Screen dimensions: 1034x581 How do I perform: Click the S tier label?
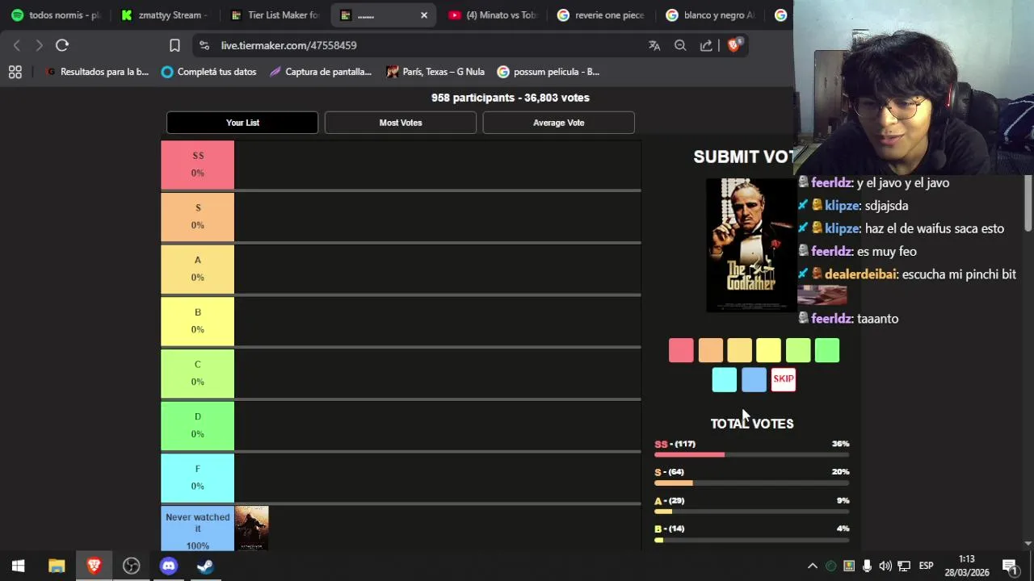click(x=197, y=216)
